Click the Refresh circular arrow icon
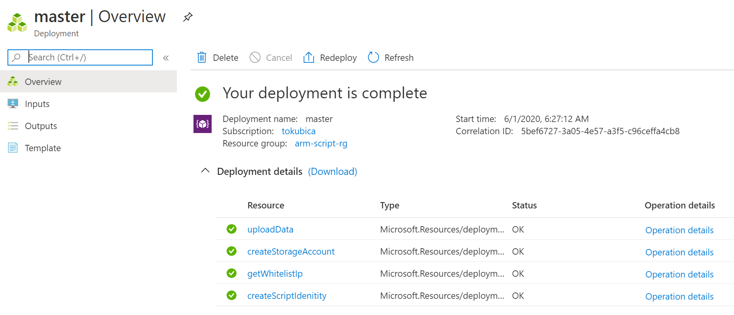 click(373, 58)
